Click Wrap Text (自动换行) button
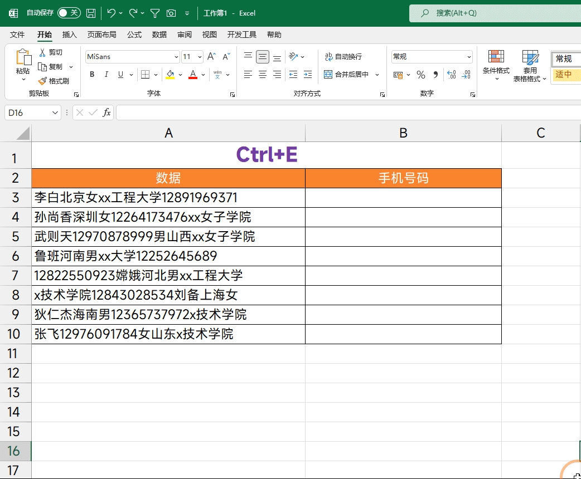This screenshot has height=479, width=581. [x=343, y=57]
